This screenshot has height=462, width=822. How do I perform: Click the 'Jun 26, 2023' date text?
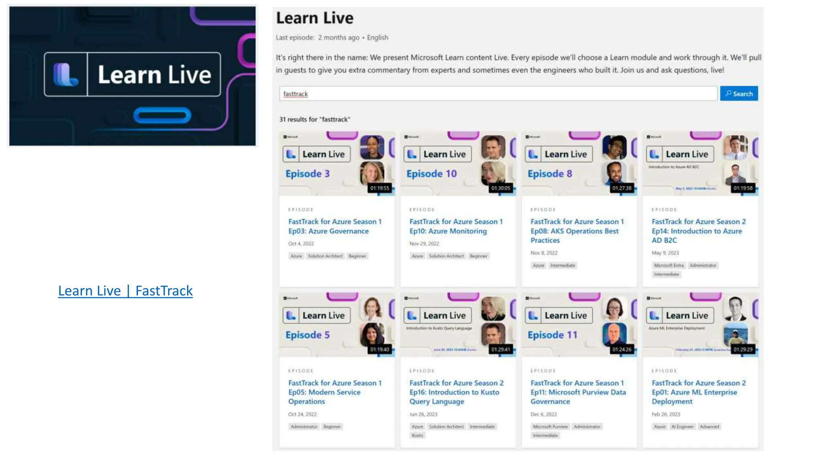tap(423, 414)
